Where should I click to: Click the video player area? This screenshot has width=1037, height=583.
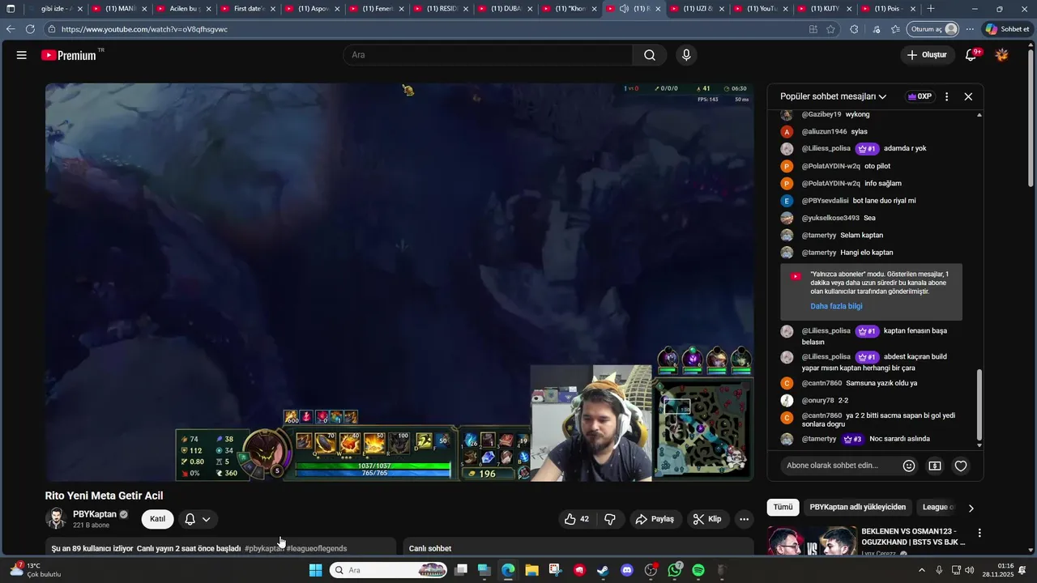coord(399,282)
